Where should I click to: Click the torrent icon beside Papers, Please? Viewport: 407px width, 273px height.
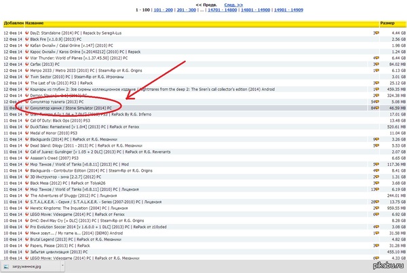[26, 245]
